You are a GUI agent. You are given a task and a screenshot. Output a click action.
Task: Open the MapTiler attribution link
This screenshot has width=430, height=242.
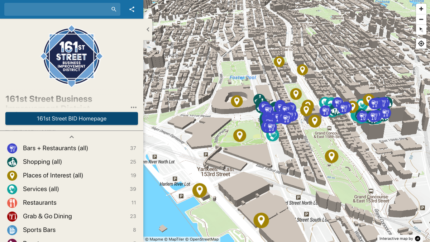pyautogui.click(x=174, y=239)
